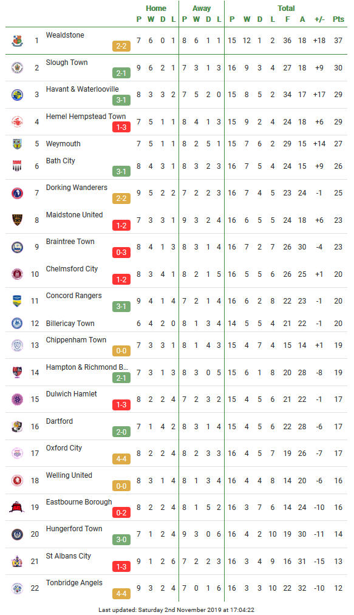Screen dimensions: 354x615
Task: Select the Weymouth team name
Action: point(63,143)
